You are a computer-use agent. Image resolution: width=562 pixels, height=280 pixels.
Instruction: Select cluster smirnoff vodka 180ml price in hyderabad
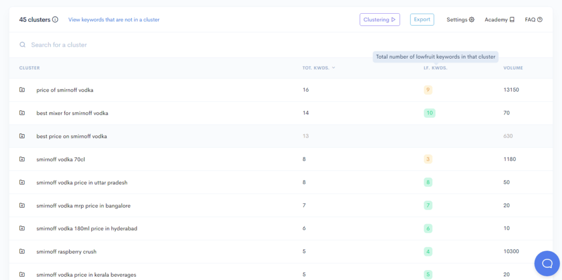(87, 228)
